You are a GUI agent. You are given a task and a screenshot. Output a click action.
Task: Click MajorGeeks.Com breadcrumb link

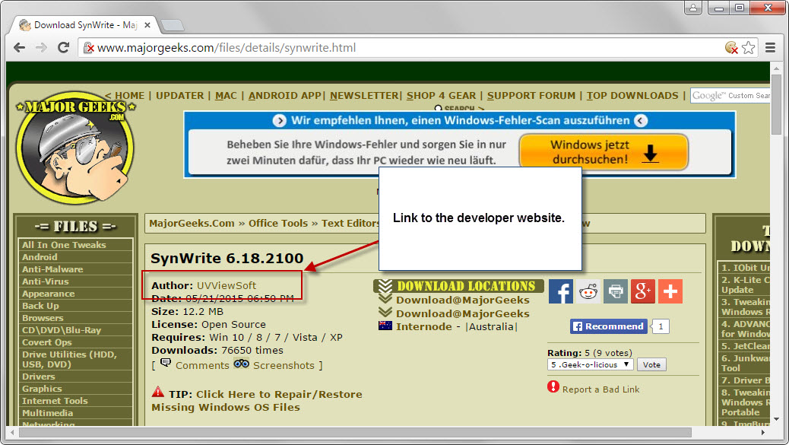point(192,223)
